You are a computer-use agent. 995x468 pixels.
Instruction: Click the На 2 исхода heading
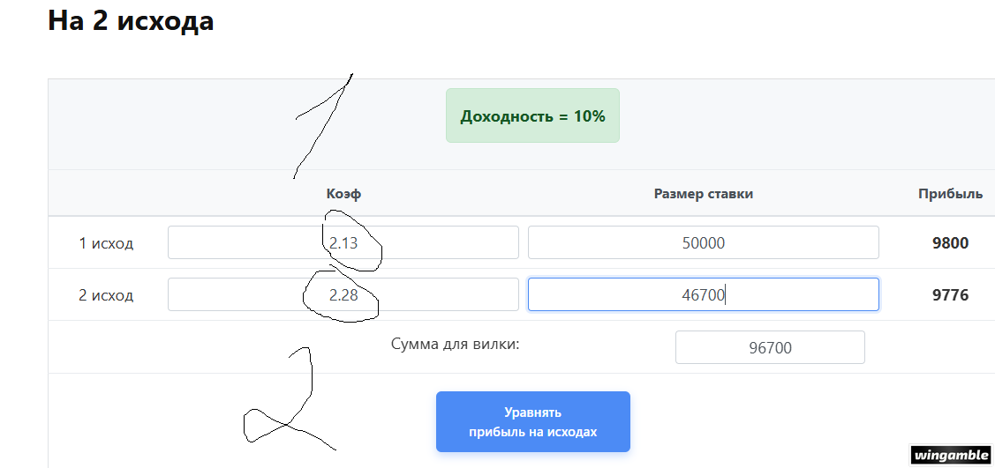pyautogui.click(x=131, y=20)
